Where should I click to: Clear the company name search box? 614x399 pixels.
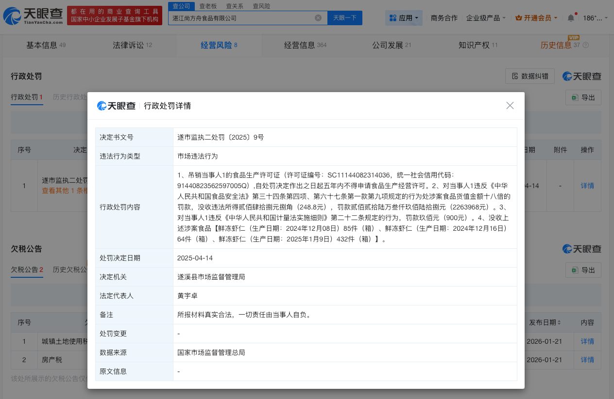(x=318, y=17)
